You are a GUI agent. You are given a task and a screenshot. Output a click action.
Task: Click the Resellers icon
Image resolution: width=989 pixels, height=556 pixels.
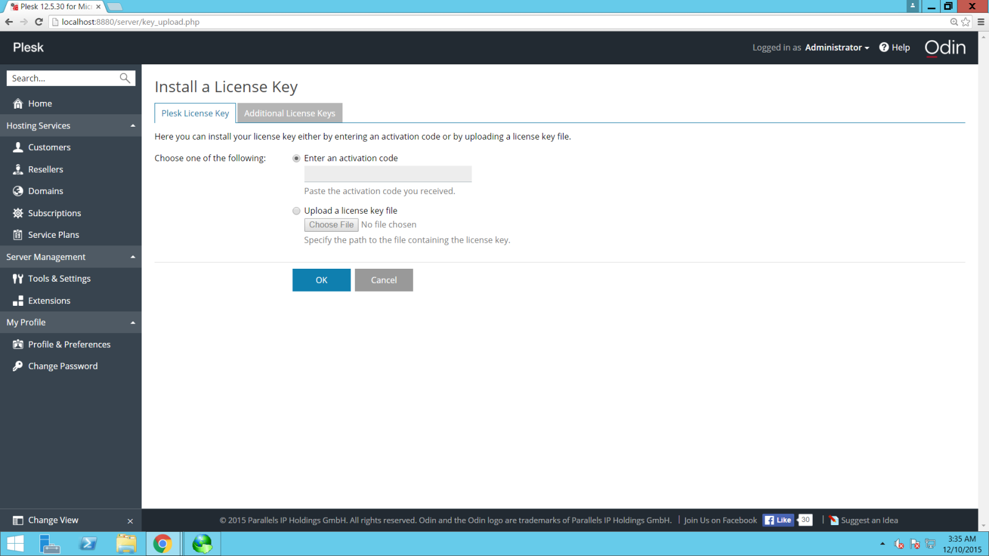(18, 169)
